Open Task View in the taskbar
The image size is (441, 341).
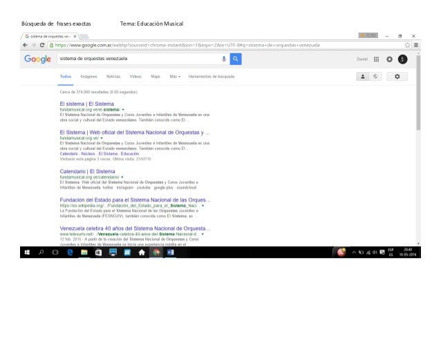coord(55,252)
